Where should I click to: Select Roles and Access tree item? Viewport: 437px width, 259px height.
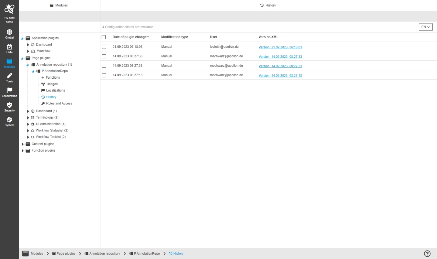(x=59, y=104)
